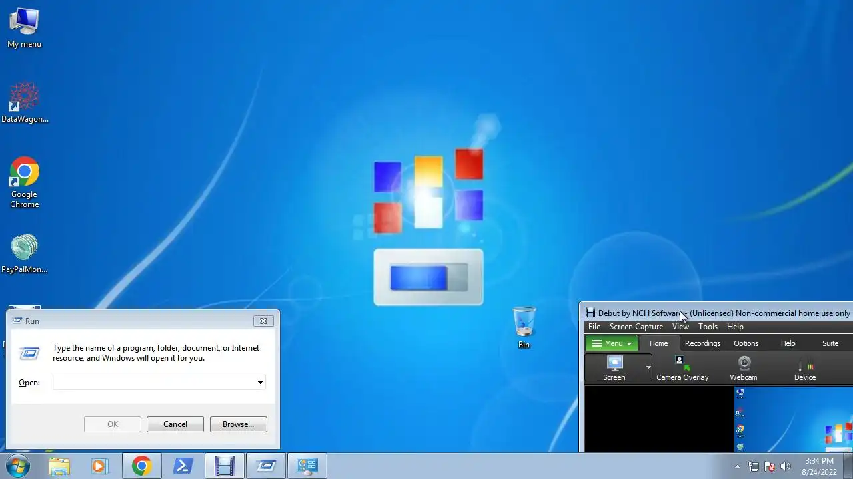Image resolution: width=853 pixels, height=479 pixels.
Task: Switch to Debut's Recordings tab
Action: [703, 343]
